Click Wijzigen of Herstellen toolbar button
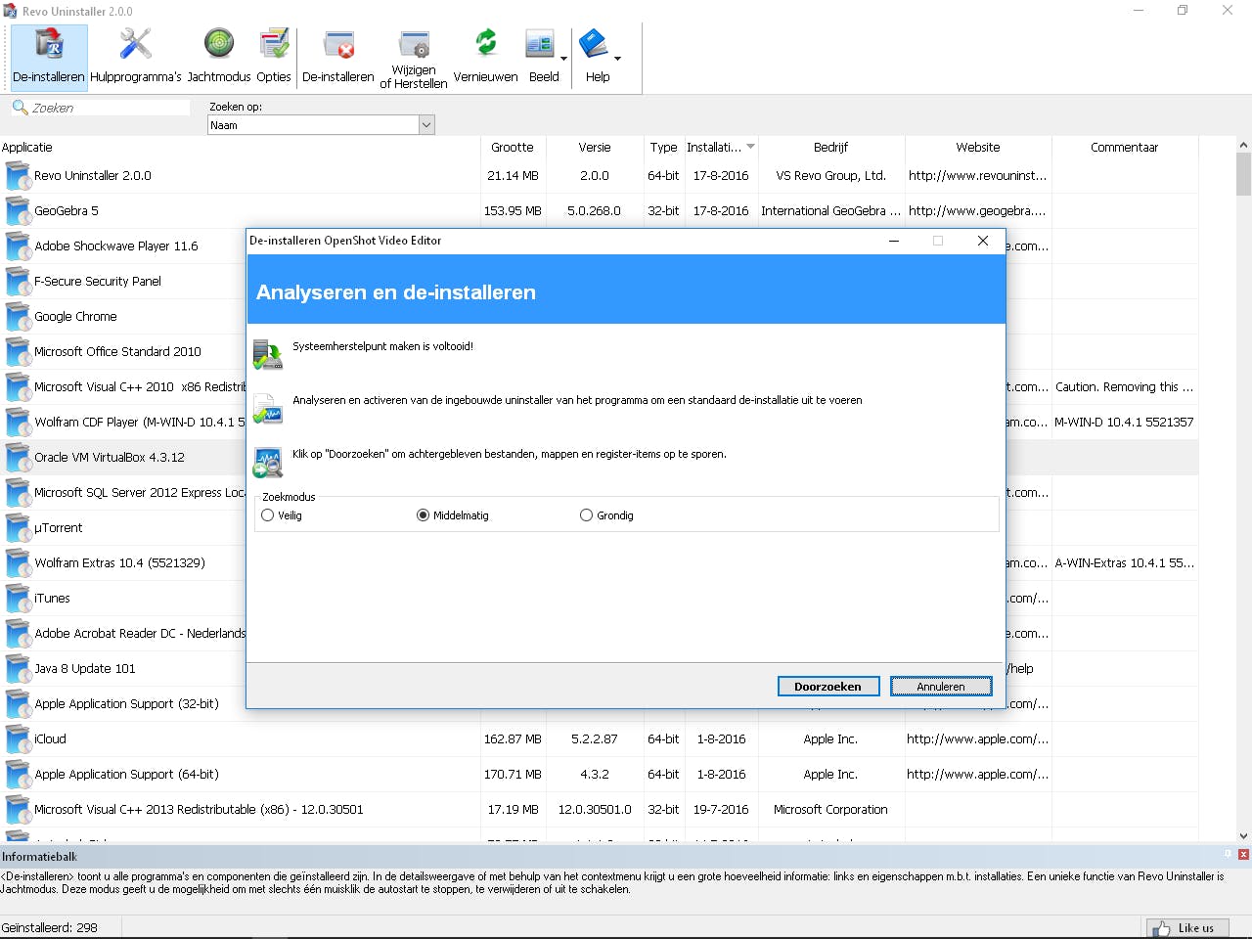This screenshot has height=939, width=1252. tap(414, 59)
